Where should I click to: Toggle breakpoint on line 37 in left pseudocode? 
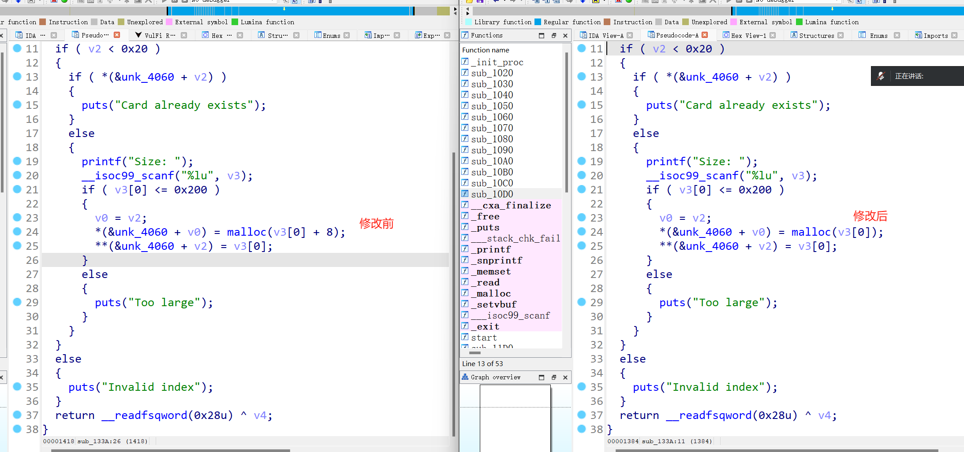17,415
